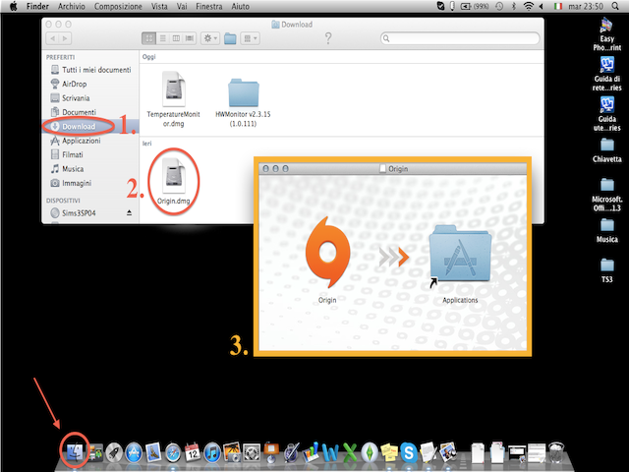Select the HWMonitor v2.3.15 folder
Screen dimensions: 629x472
243,102
